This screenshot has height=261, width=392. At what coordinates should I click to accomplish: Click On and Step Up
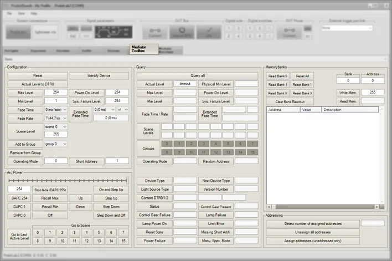[x=111, y=190]
